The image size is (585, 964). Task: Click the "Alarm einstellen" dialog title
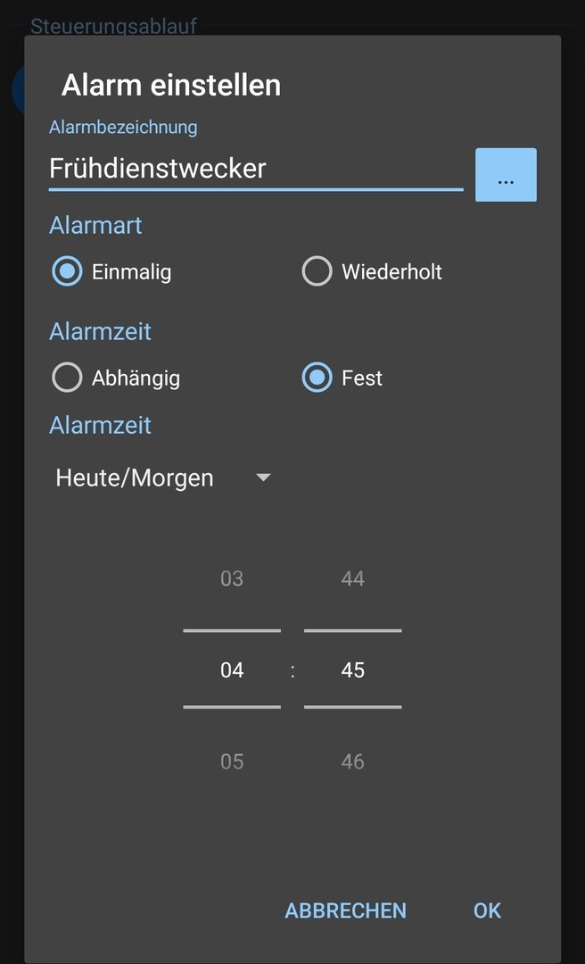(171, 86)
